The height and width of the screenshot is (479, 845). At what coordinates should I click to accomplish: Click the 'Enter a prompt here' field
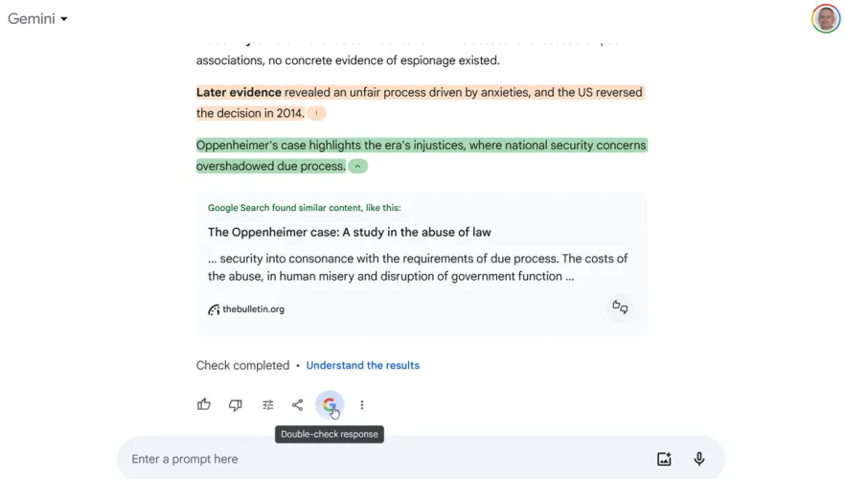(x=383, y=459)
